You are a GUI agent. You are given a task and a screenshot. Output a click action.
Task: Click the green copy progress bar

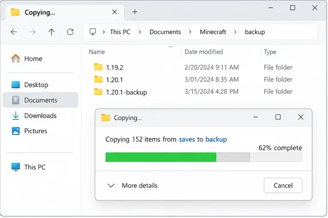click(x=161, y=157)
